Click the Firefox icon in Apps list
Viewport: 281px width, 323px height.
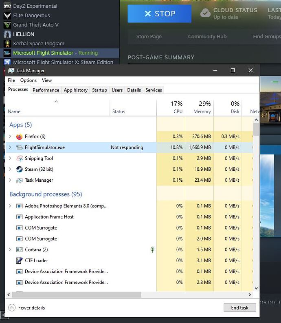click(20, 136)
